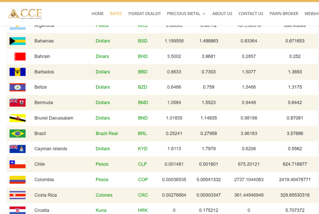
Task: Click the Chile flag icon
Action: [x=18, y=164]
